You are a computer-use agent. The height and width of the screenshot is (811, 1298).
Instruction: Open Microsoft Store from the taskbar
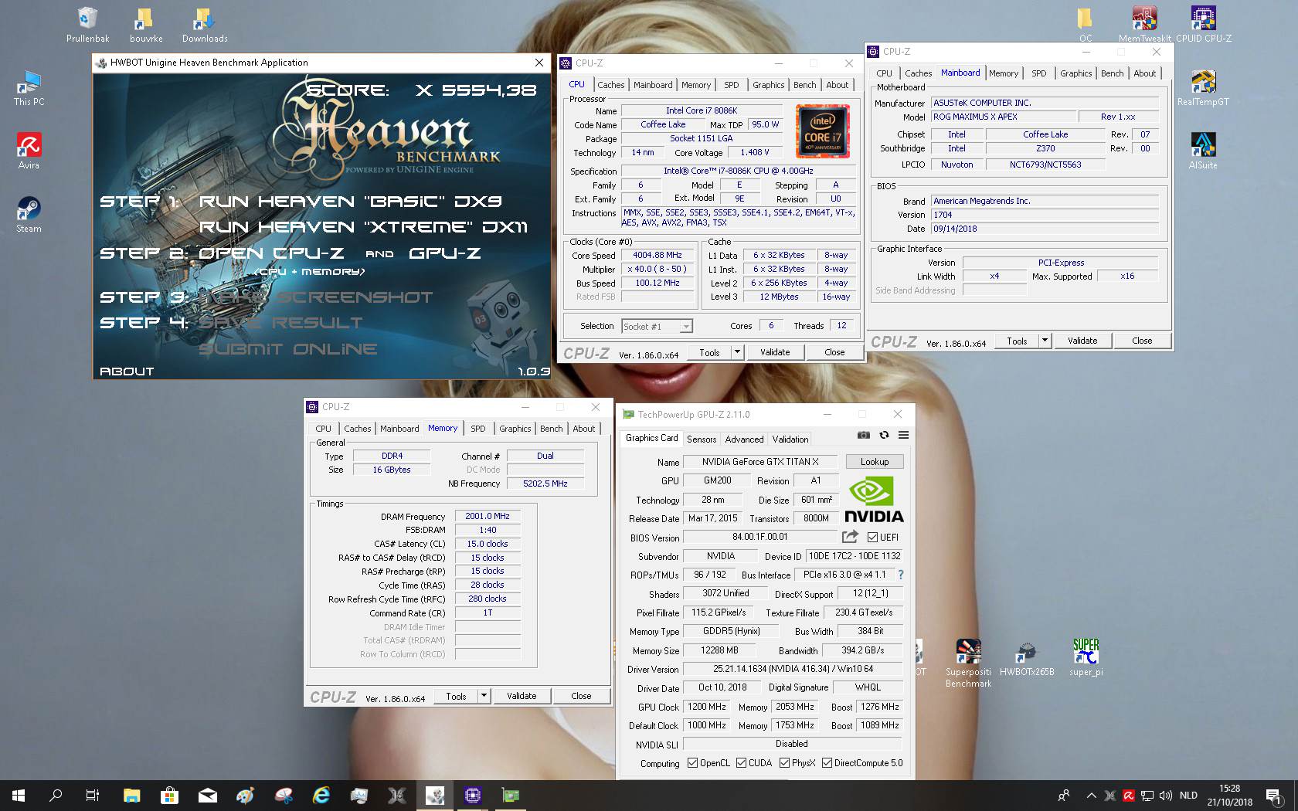coord(169,796)
